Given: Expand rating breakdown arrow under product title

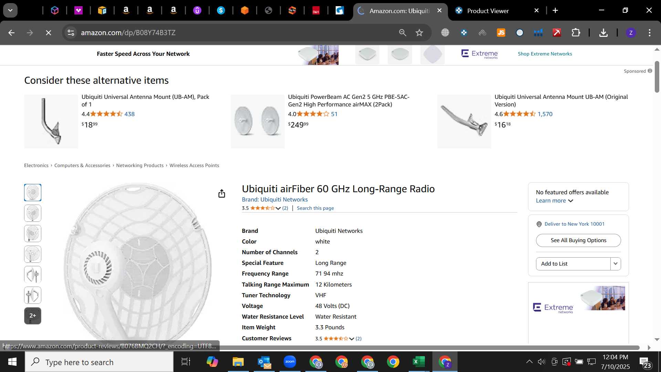Looking at the screenshot, I should click(278, 208).
